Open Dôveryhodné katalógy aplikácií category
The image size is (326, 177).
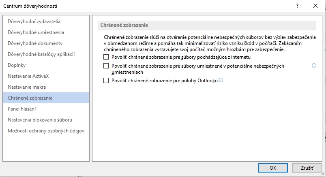(41, 54)
